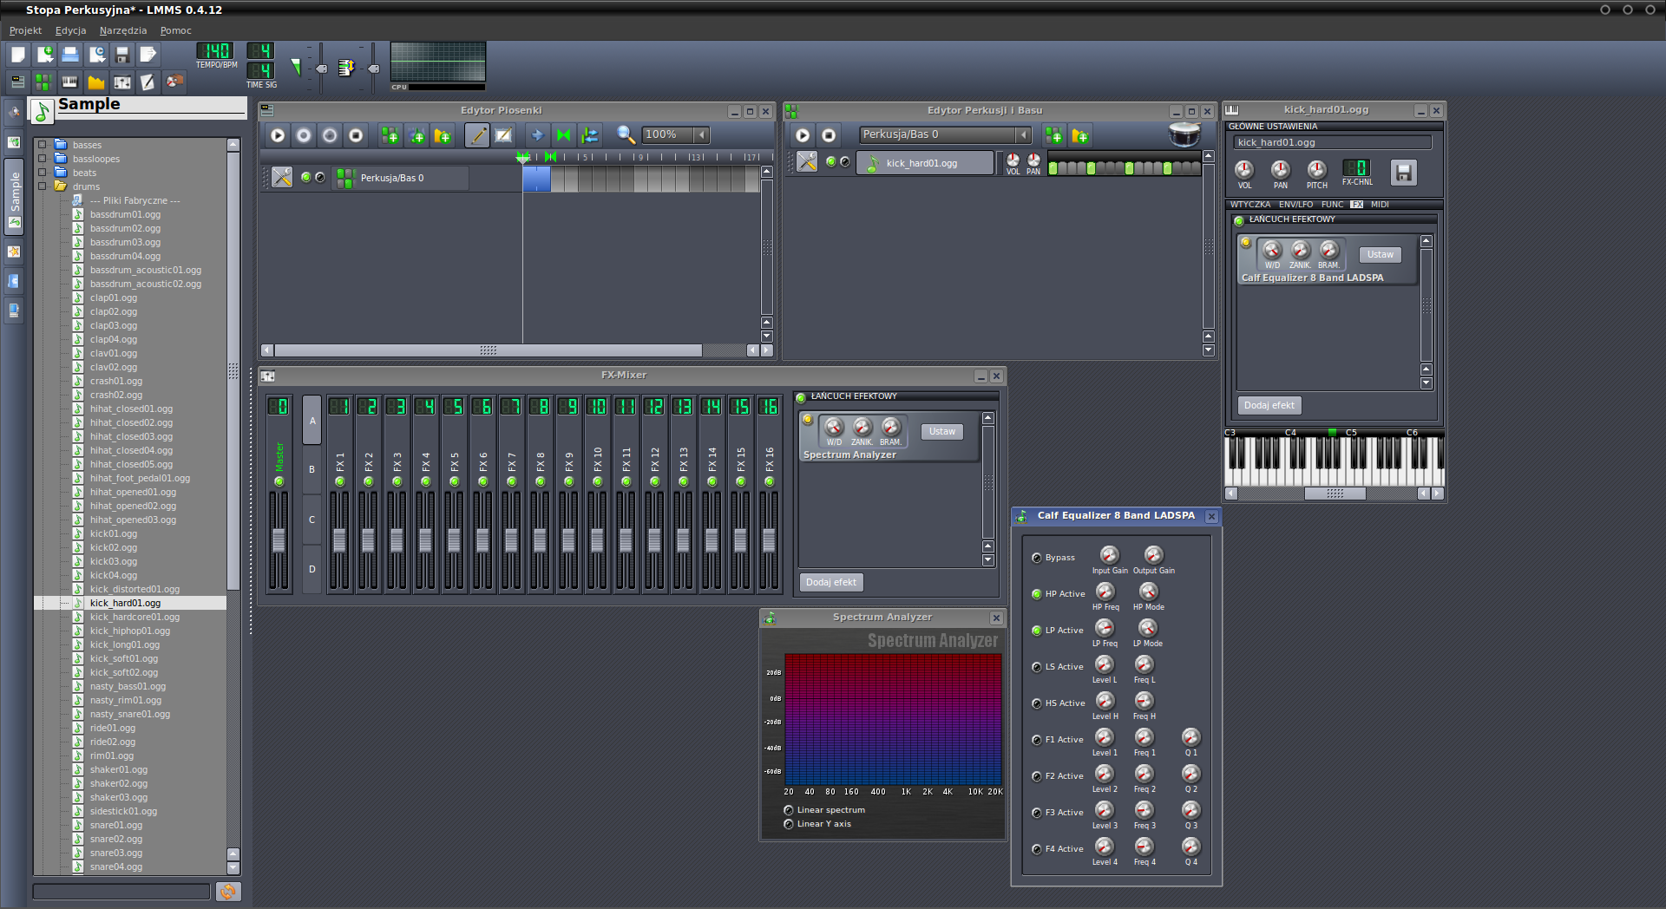Select edit mode tool in Edytor Piosenki
Screen dimensions: 1666x909
point(503,135)
